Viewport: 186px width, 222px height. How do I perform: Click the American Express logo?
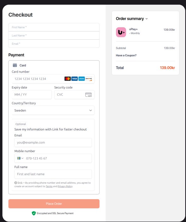pyautogui.click(x=81, y=79)
